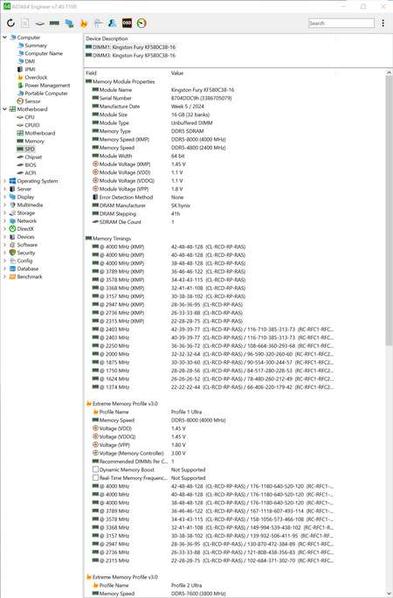Open the Report toolbar icon

(25, 24)
